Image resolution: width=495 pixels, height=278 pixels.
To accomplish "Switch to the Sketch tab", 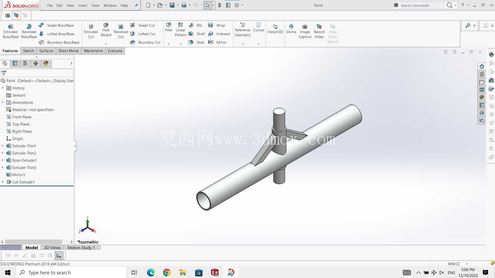I will (28, 51).
